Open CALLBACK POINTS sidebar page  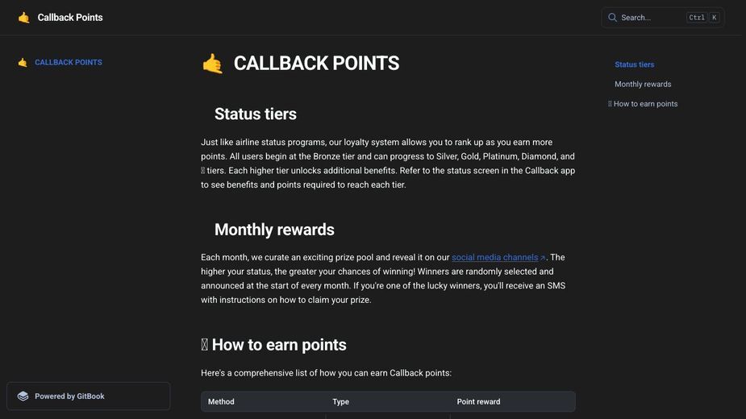(x=69, y=62)
